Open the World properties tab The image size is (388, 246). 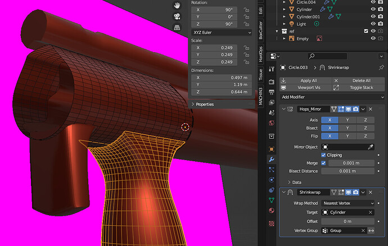click(272, 123)
